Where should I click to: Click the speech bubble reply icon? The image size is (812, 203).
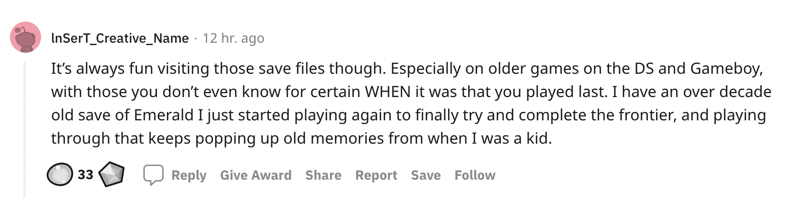pos(153,175)
